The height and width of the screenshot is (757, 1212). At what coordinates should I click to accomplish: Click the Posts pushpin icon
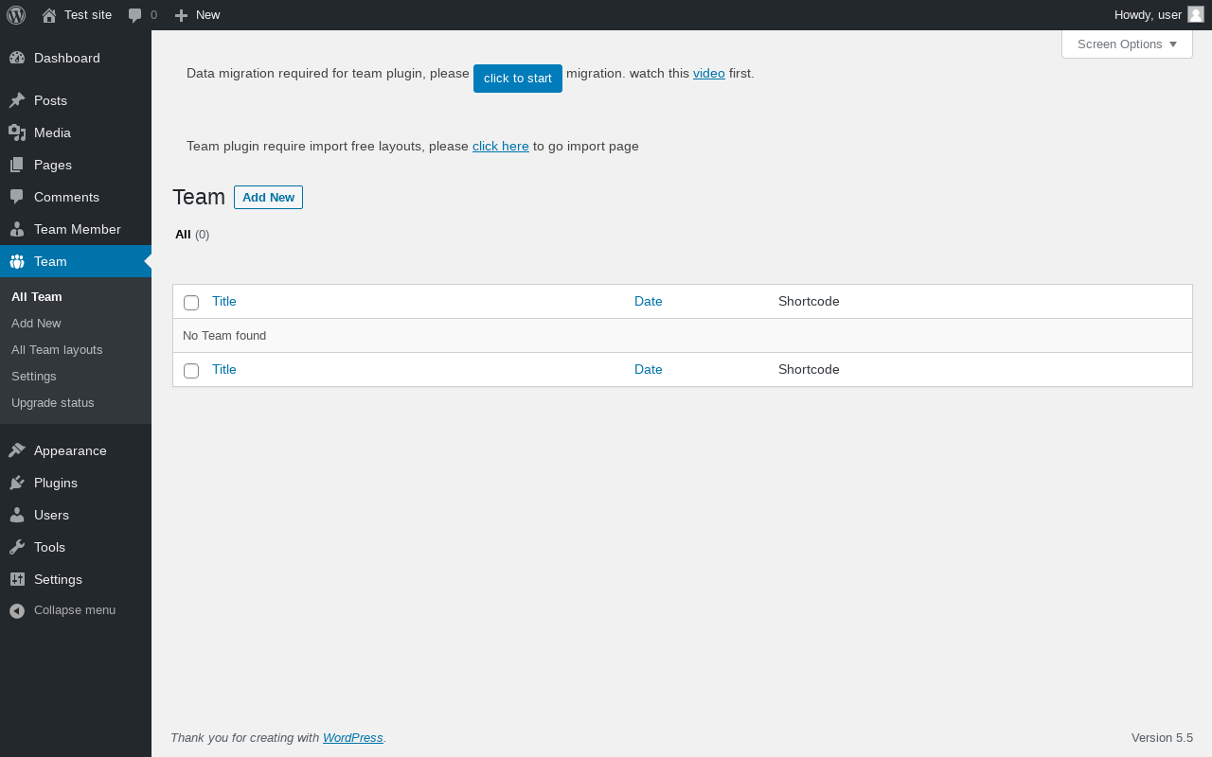coord(17,100)
